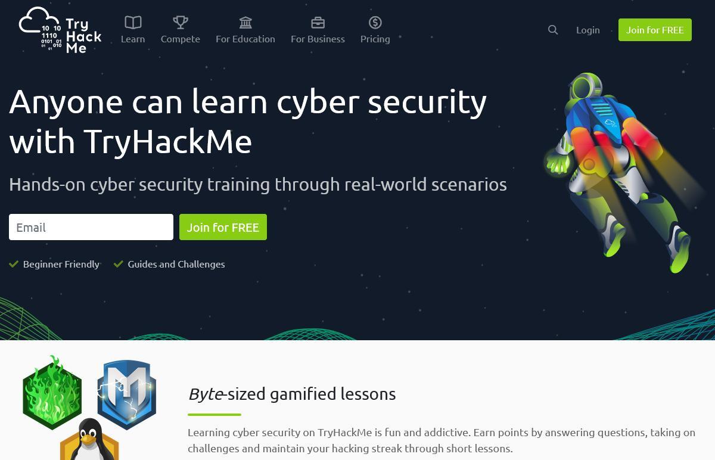
Task: Click the Learn menu label
Action: [133, 39]
